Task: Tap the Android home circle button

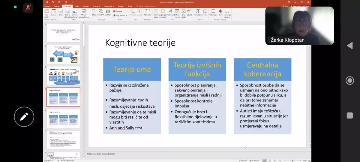Action: tap(349, 80)
